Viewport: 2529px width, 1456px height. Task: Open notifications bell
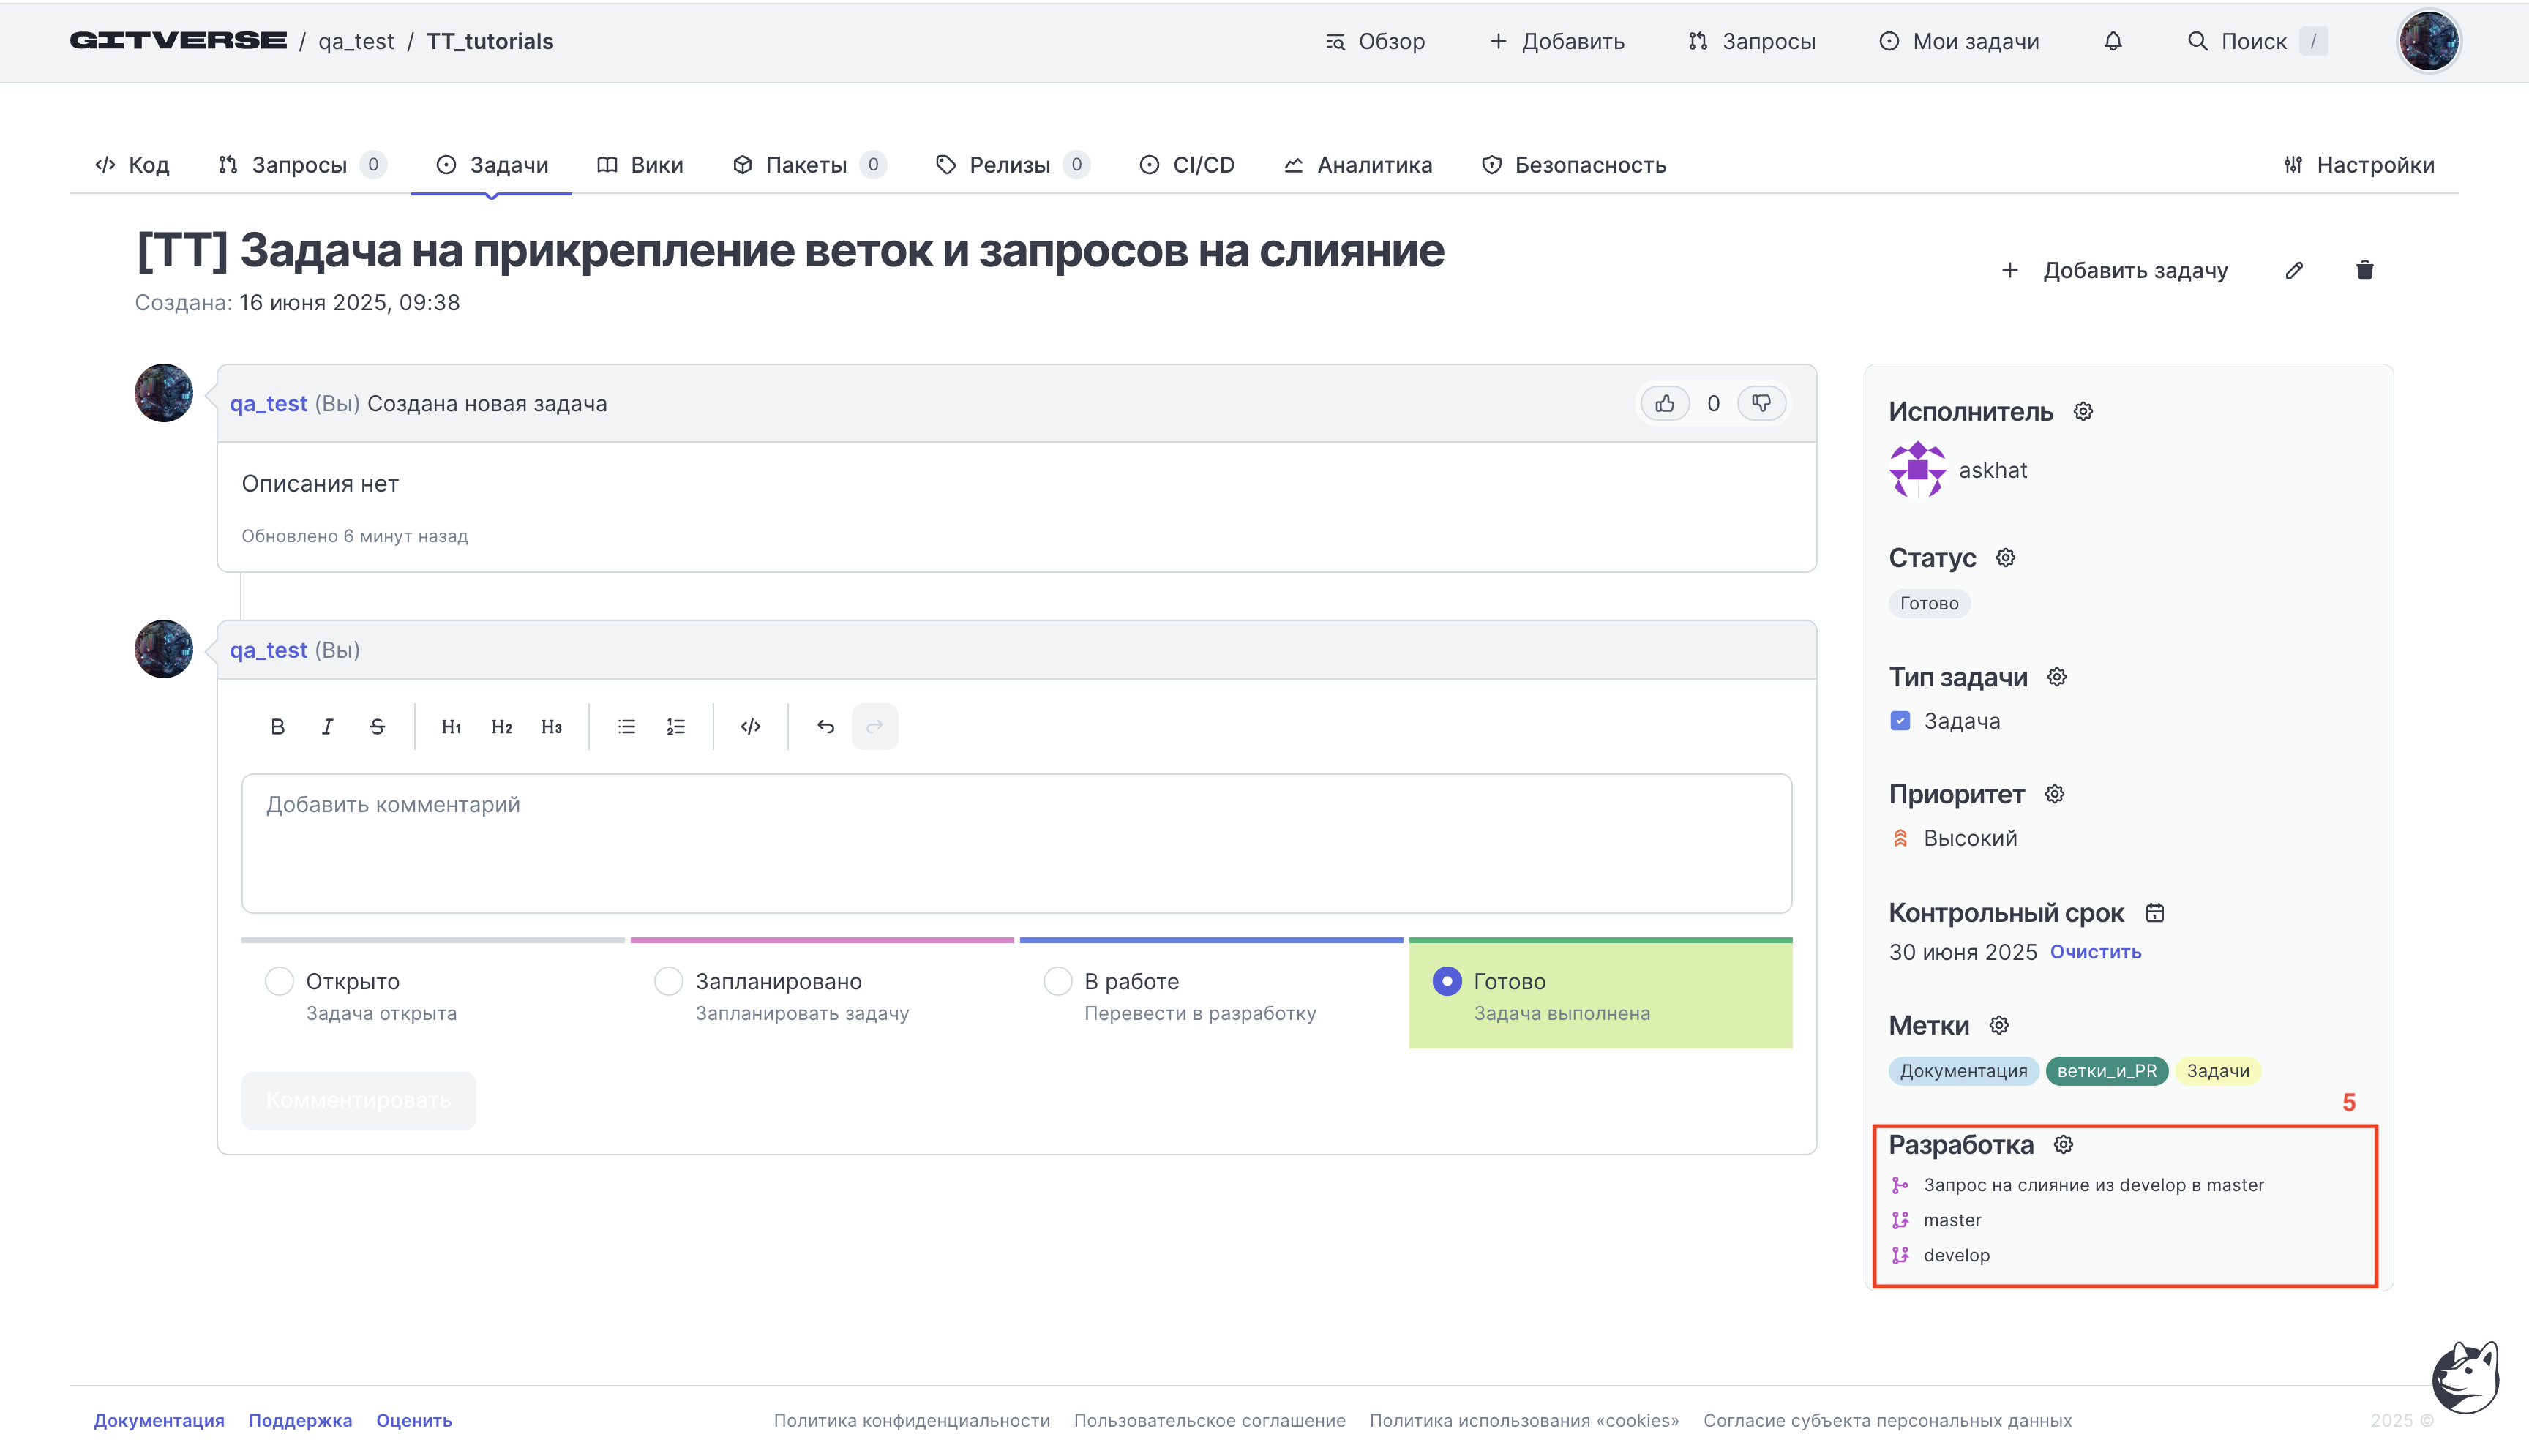pyautogui.click(x=2112, y=41)
